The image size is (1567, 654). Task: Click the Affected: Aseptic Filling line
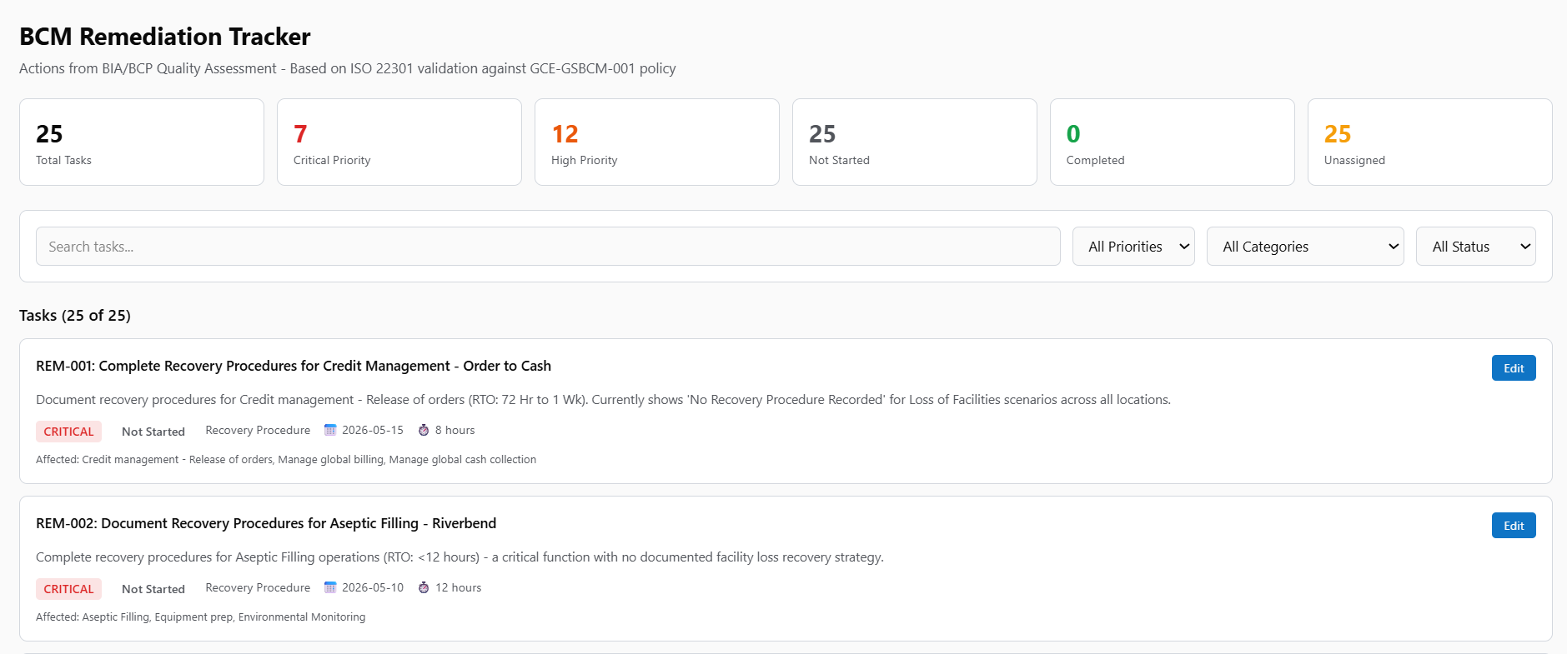[x=201, y=617]
